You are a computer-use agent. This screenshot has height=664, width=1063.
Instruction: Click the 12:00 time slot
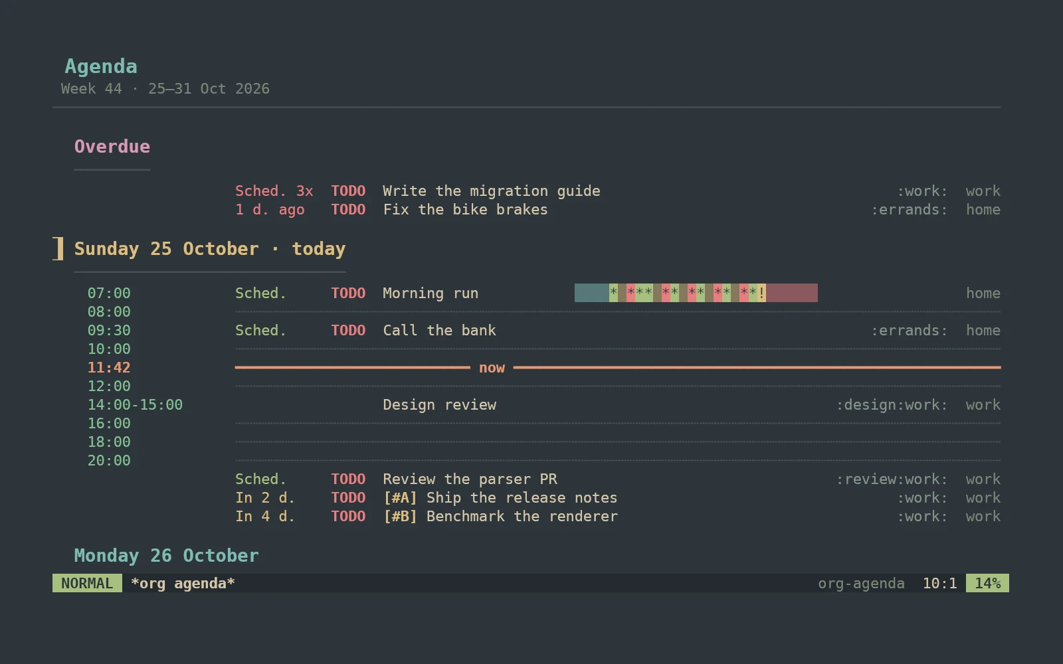click(109, 386)
